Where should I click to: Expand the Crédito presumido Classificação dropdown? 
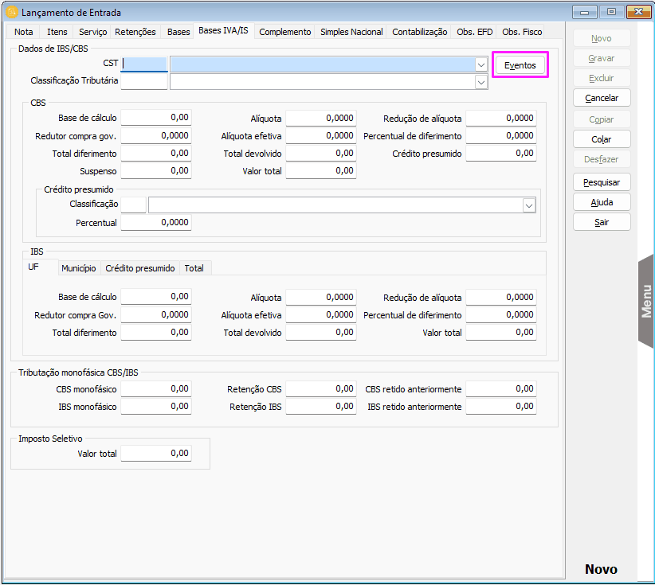pyautogui.click(x=528, y=205)
